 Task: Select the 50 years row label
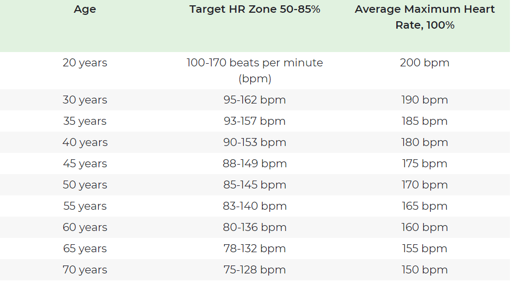tap(85, 185)
